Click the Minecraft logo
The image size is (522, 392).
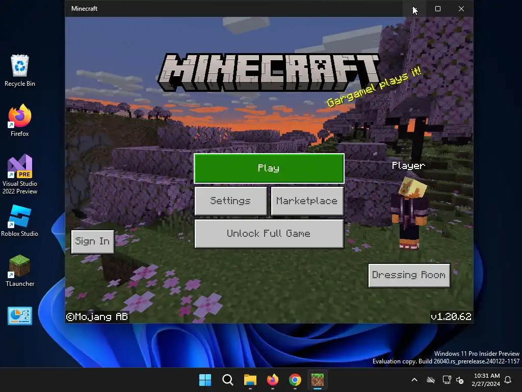coord(268,72)
